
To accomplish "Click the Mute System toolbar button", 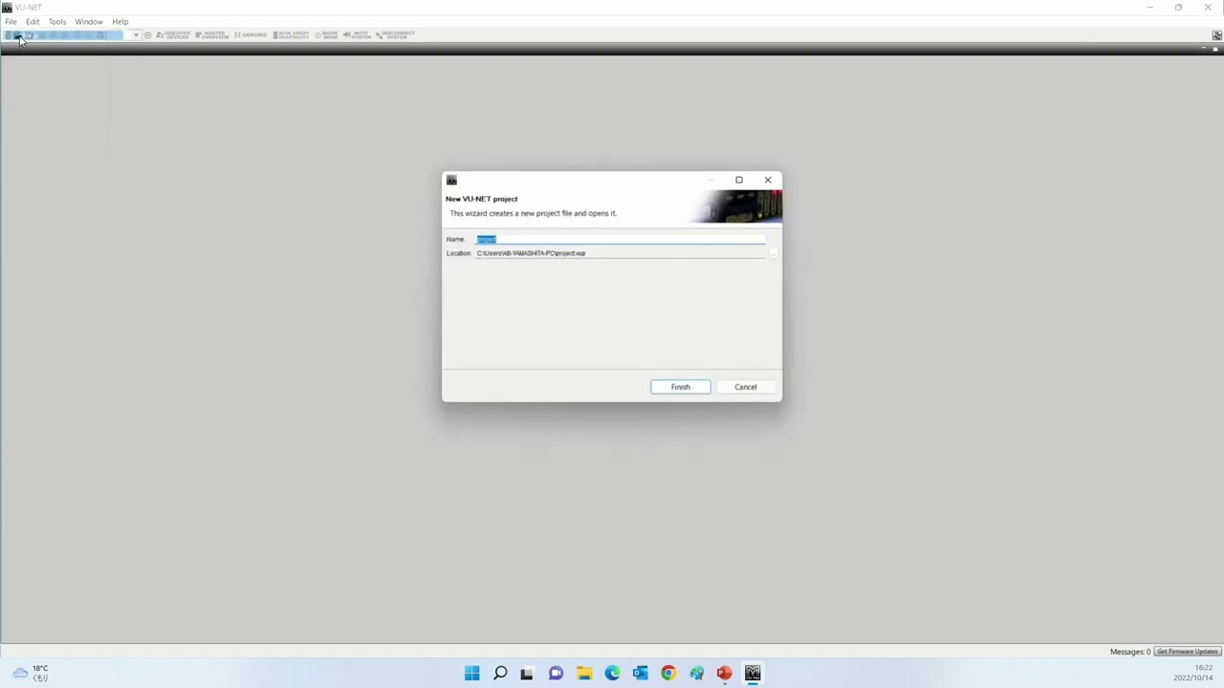I will click(x=358, y=34).
